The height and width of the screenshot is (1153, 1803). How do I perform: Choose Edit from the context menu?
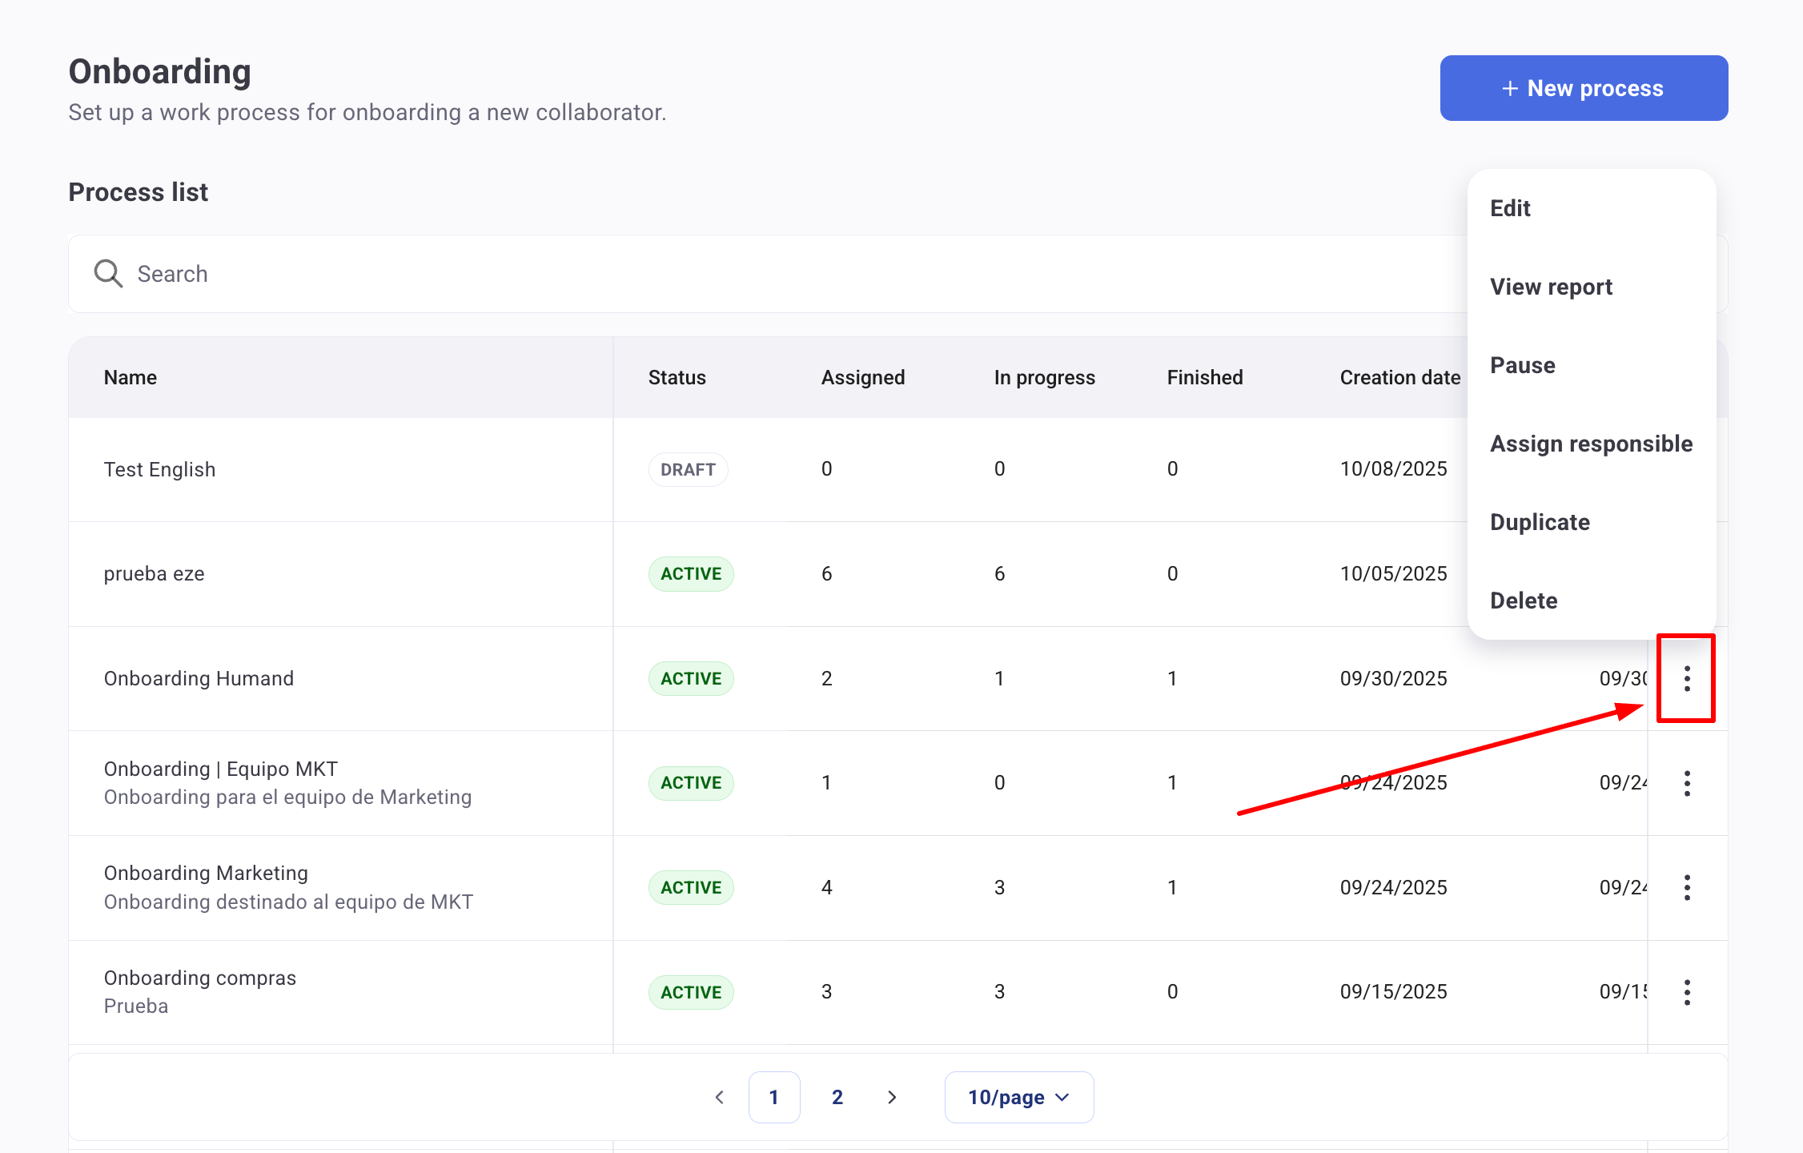(1510, 208)
